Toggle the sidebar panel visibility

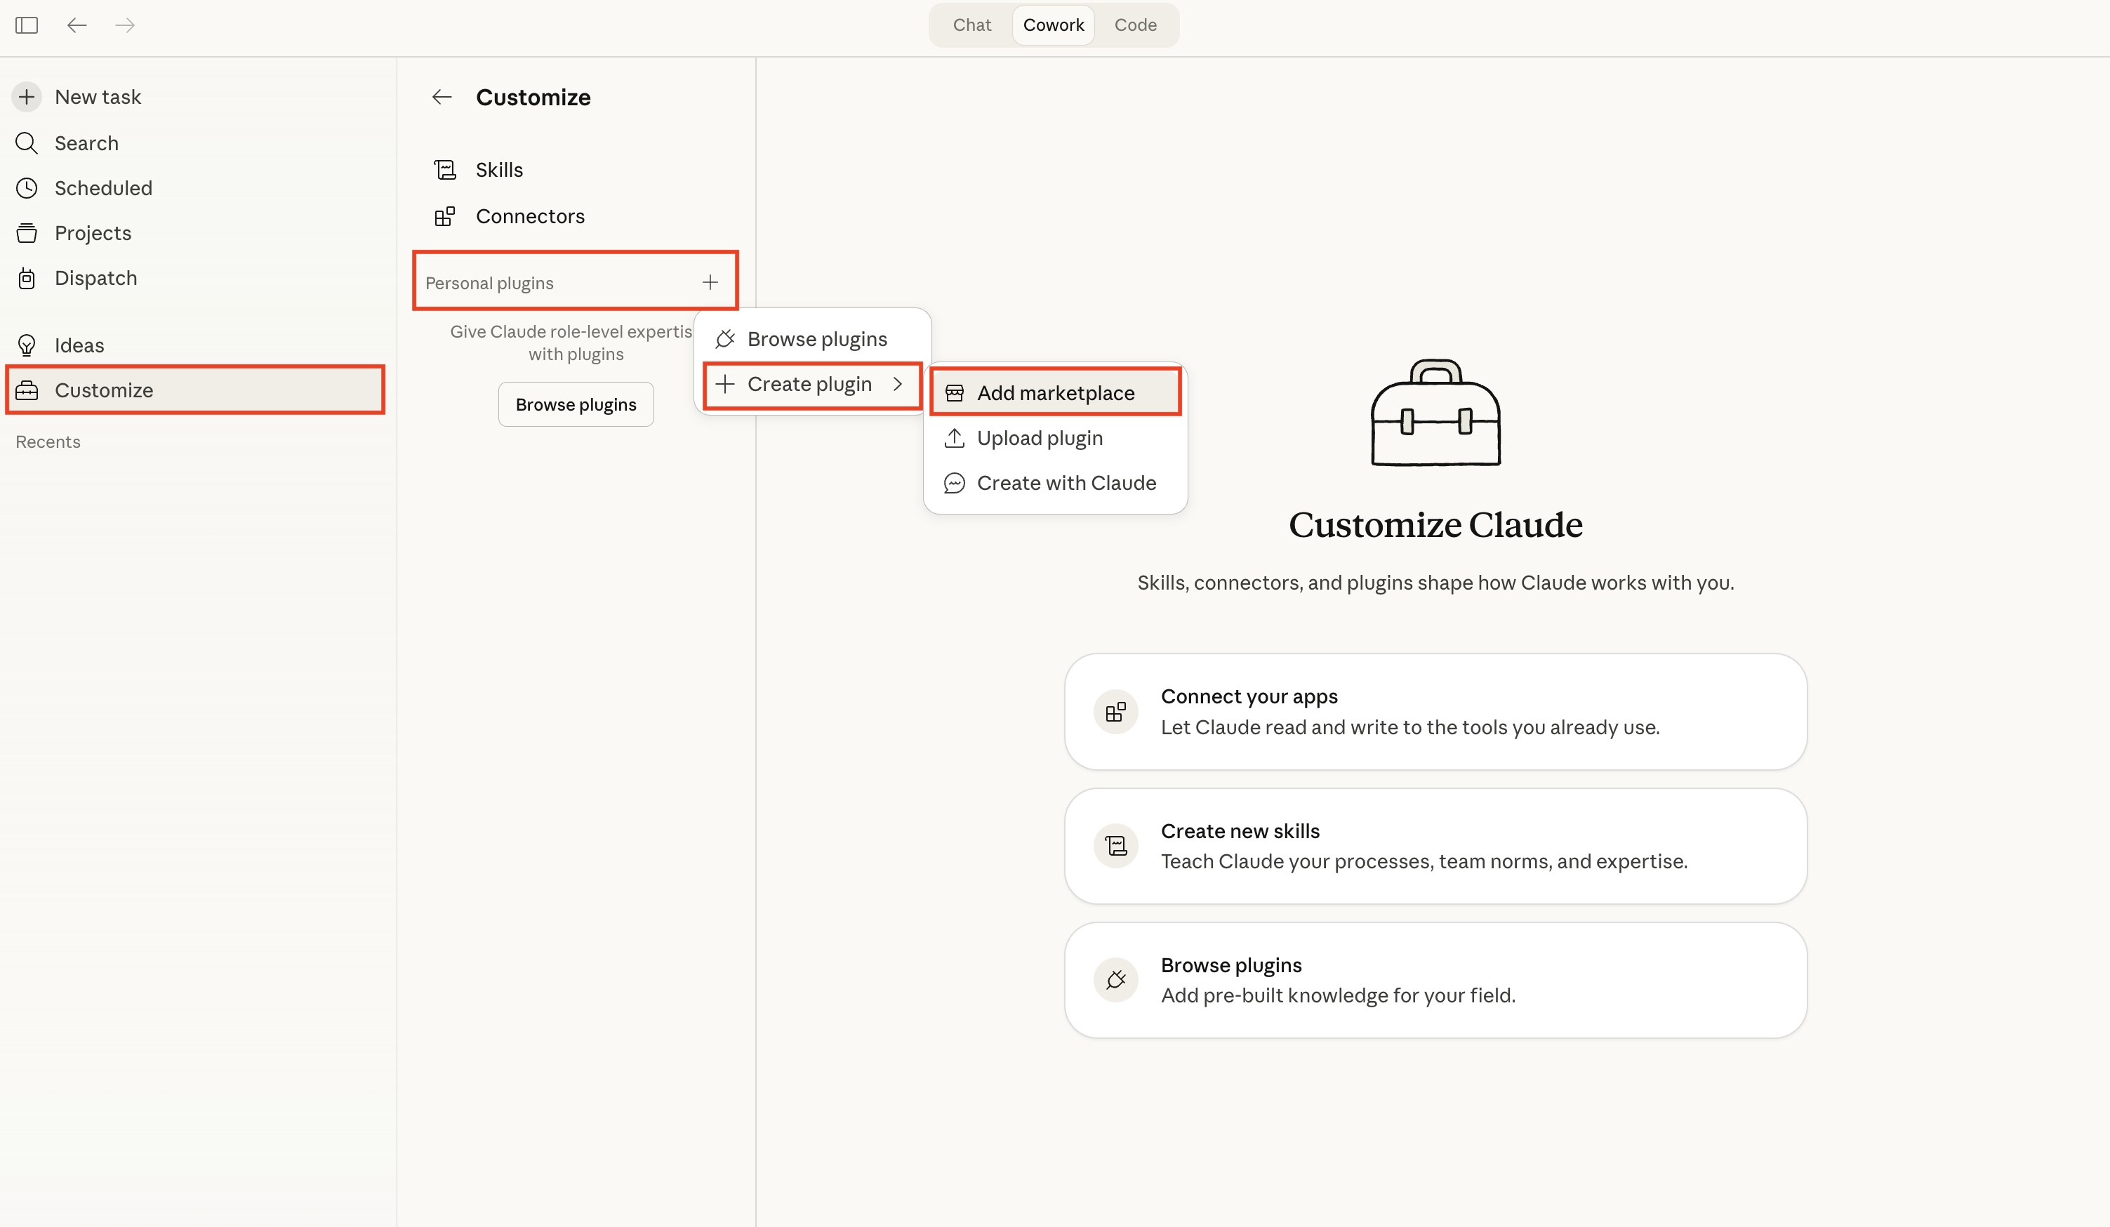(27, 25)
